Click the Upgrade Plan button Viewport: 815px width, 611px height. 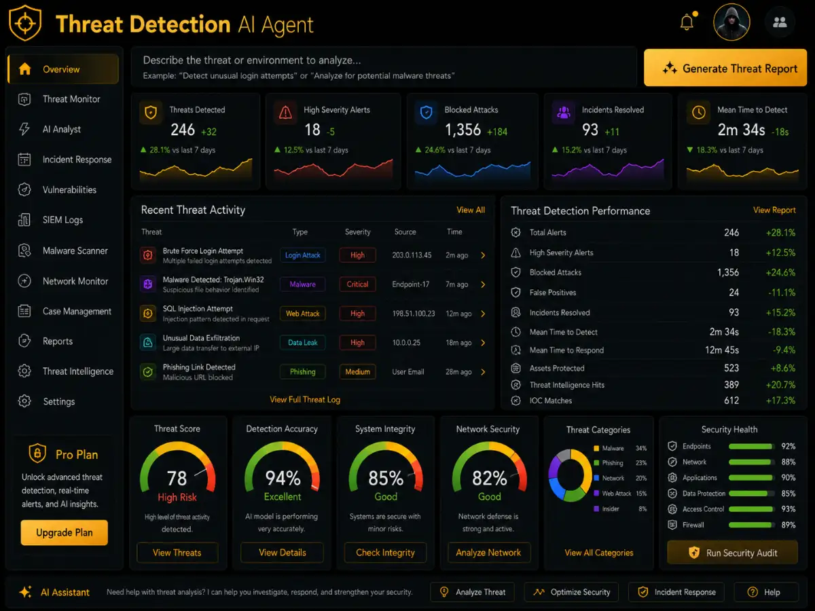[65, 532]
